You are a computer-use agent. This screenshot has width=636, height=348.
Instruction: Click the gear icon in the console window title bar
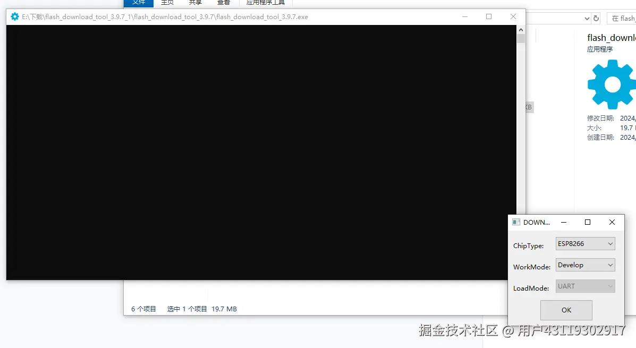[14, 16]
